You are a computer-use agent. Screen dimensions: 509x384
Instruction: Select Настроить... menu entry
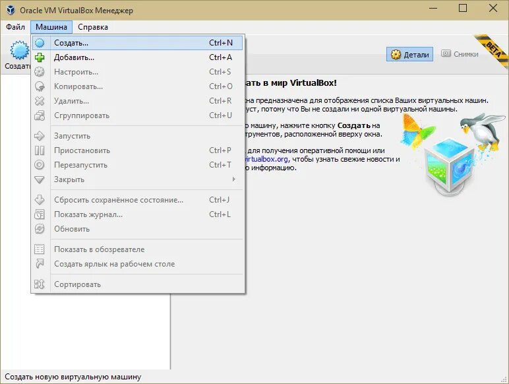tap(138, 72)
